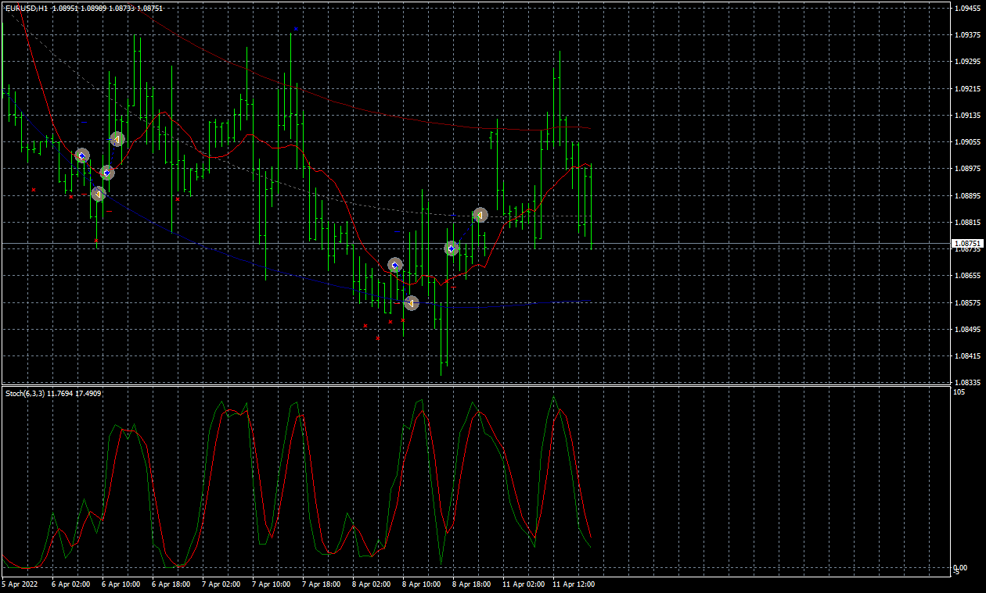Click the 1.08815 price axis label
Viewport: 986px width, 593px height.
(967, 222)
